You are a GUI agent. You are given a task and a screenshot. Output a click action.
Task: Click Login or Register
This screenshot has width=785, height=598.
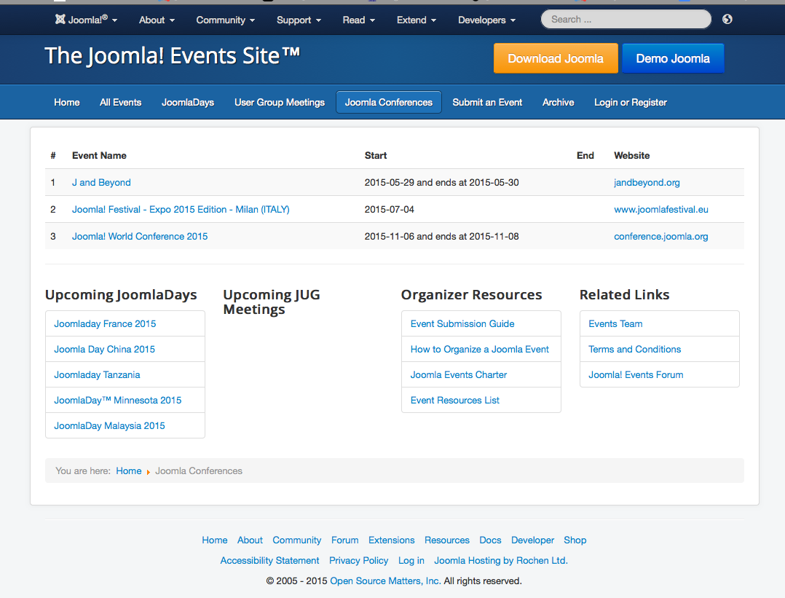631,102
